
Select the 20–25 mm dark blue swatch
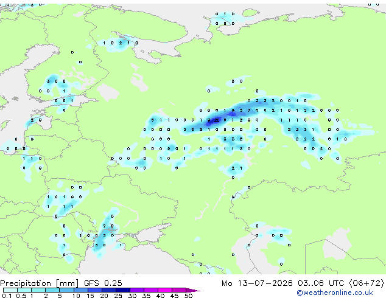point(108,290)
